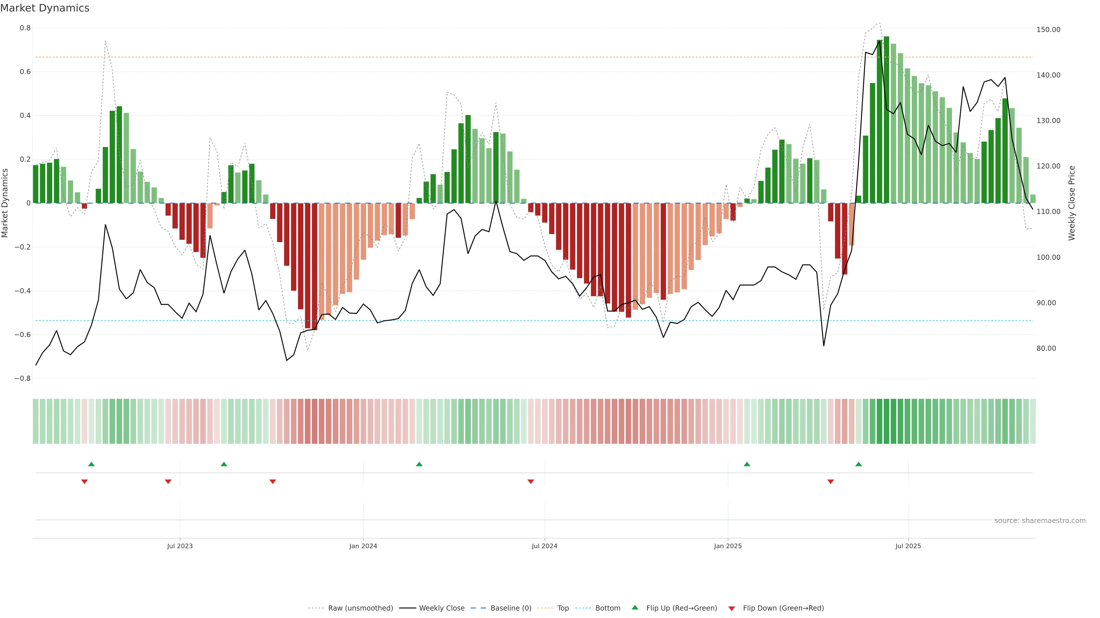Click the red triangle icon in the legend

coord(732,609)
